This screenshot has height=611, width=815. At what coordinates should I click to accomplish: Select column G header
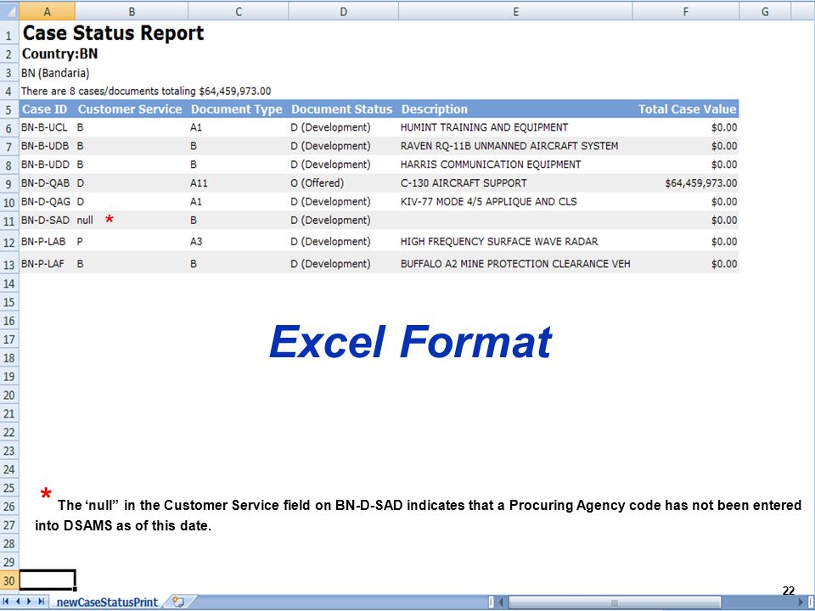765,11
